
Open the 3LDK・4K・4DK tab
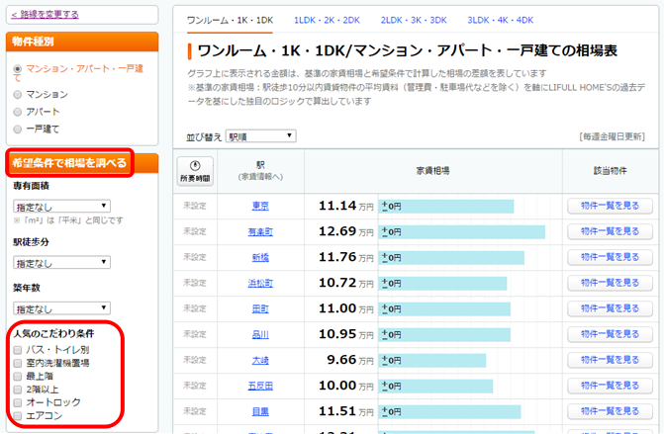[x=500, y=20]
